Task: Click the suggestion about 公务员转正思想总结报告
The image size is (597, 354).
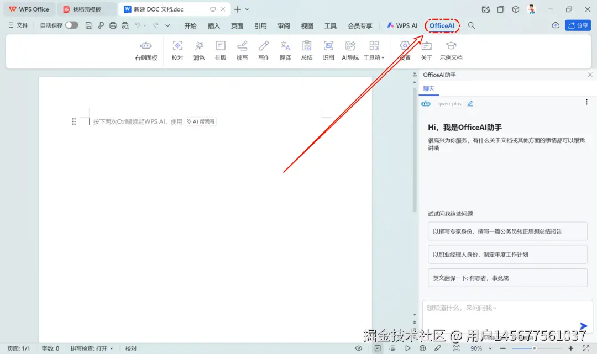Action: pyautogui.click(x=507, y=231)
